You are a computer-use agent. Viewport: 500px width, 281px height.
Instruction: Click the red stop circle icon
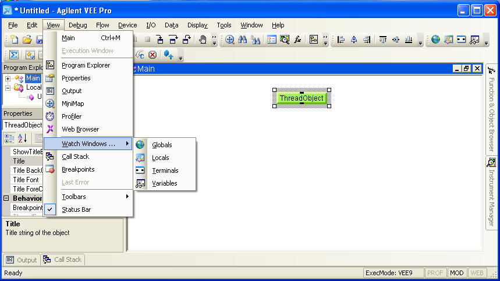[153, 55]
